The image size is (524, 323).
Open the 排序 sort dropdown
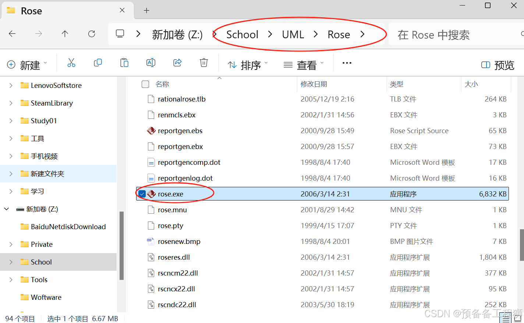(248, 65)
